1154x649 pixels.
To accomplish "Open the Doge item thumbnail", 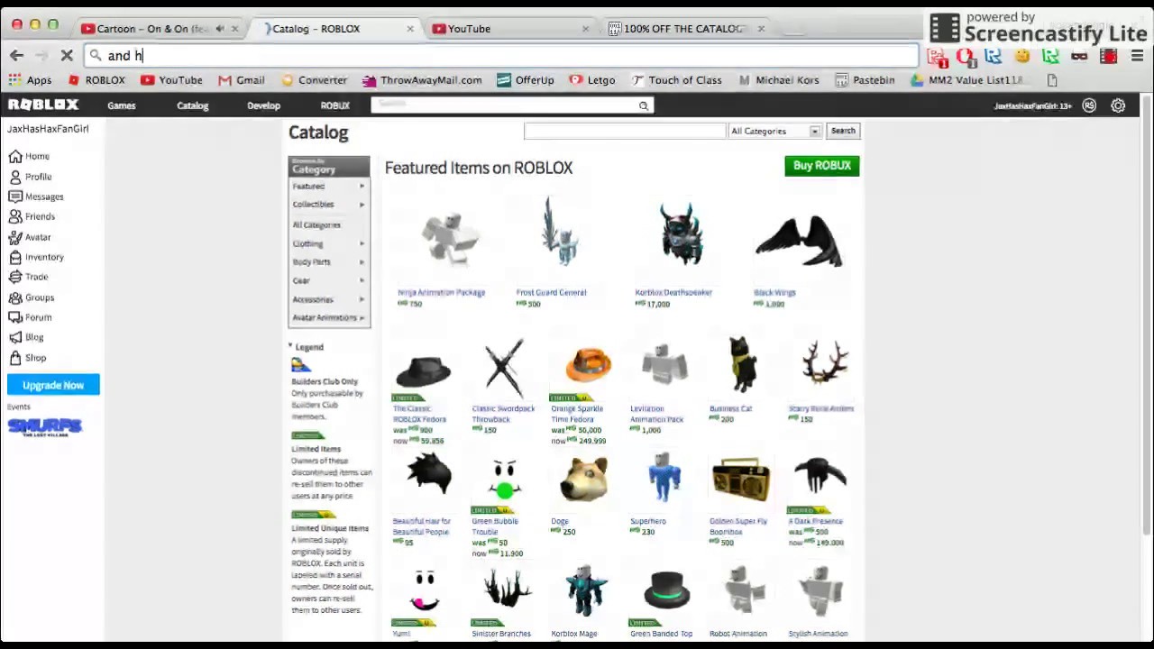I will (x=583, y=480).
